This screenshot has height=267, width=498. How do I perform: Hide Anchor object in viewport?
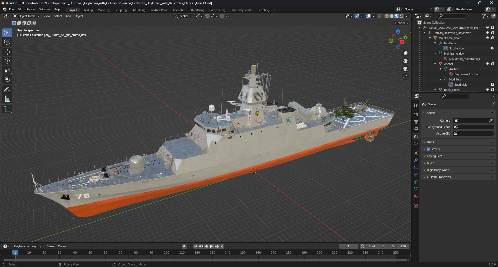point(487,64)
